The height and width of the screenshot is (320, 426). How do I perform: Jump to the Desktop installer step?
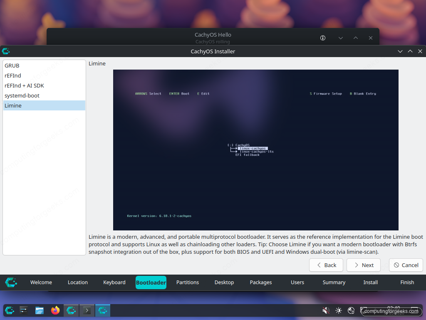(224, 282)
